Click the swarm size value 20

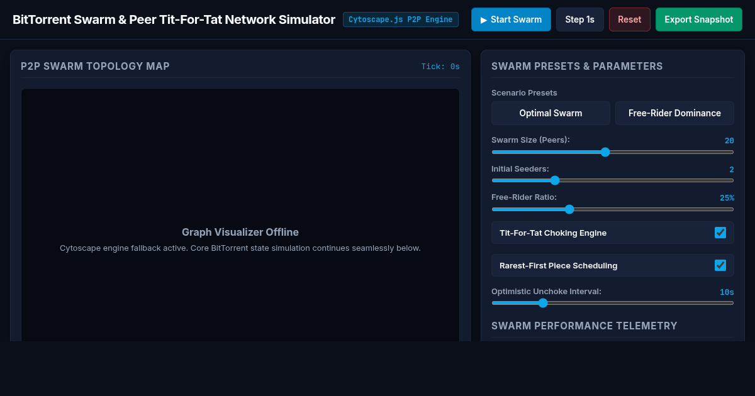[729, 141]
